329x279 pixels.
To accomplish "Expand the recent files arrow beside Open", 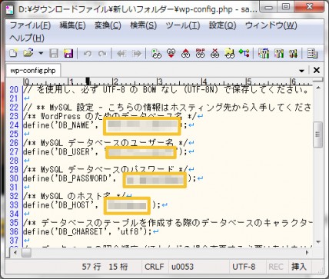I will pos(41,54).
